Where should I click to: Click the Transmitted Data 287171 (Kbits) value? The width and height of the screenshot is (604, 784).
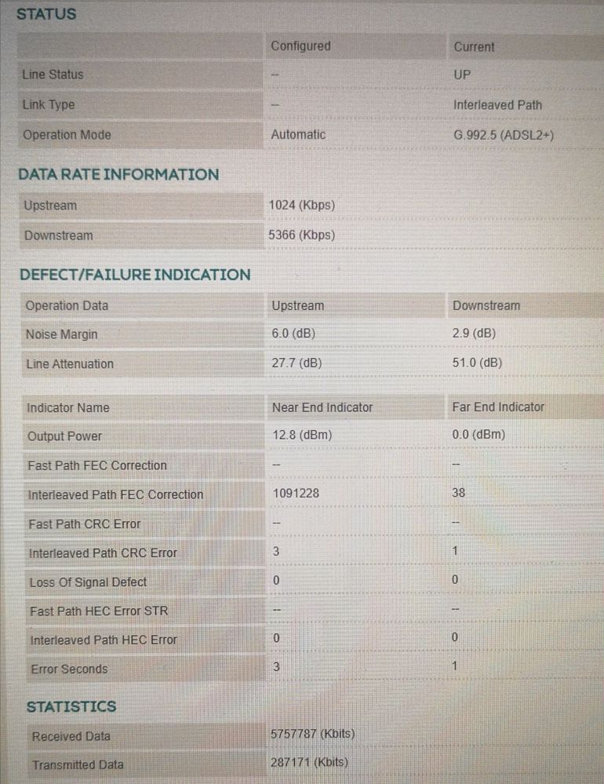(309, 762)
